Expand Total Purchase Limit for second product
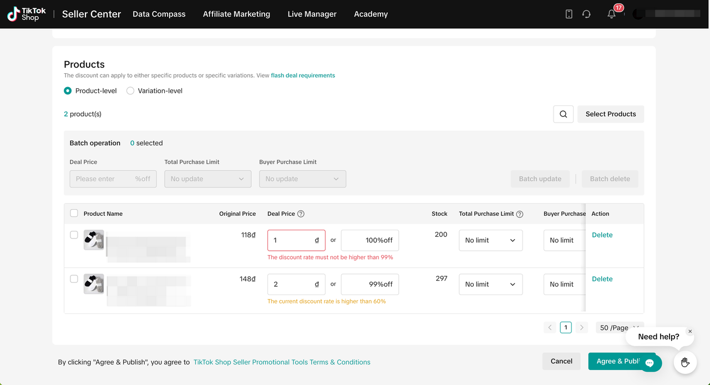The width and height of the screenshot is (710, 385). (x=490, y=284)
